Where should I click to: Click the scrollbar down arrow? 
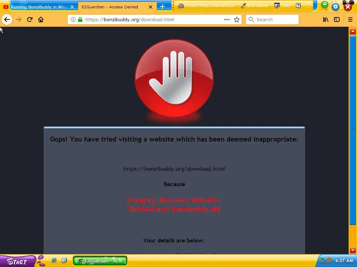(x=353, y=250)
